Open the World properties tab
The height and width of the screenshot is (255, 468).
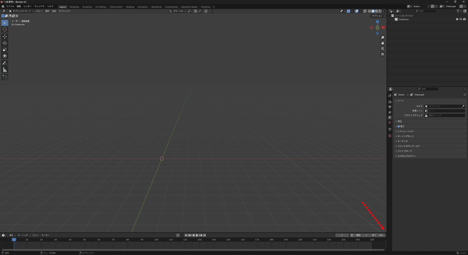click(x=390, y=123)
